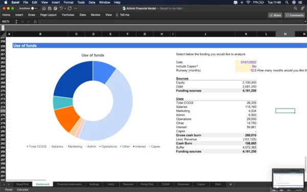The image size is (307, 192).
Task: Redo the last action
Action: (x=70, y=8)
